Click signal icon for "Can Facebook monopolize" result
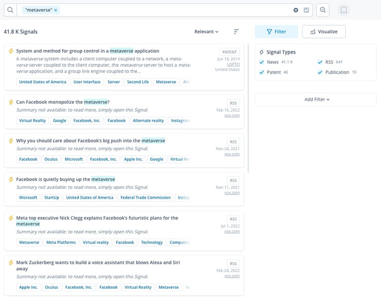 [11, 102]
